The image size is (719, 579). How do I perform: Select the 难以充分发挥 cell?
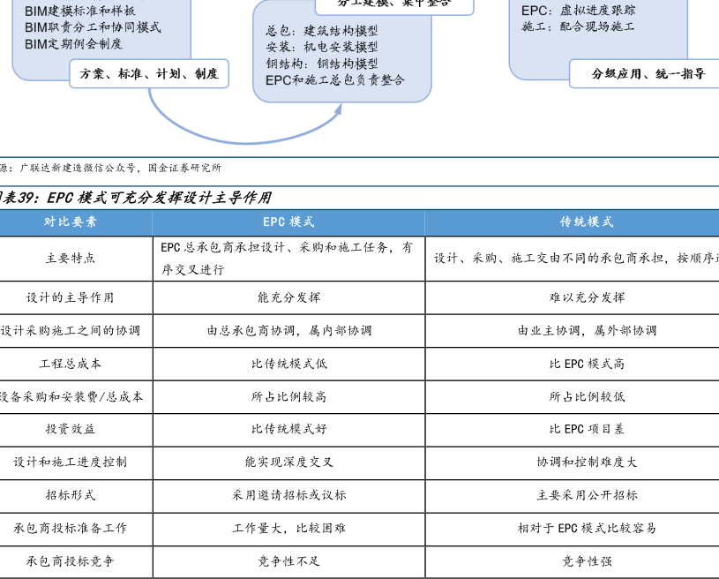coord(587,297)
